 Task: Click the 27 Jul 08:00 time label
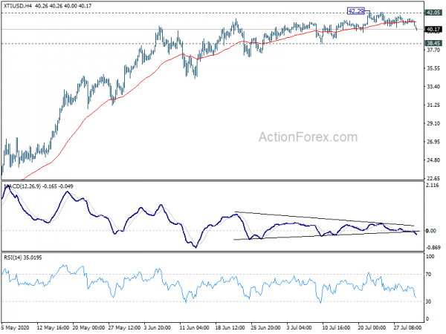(407, 327)
